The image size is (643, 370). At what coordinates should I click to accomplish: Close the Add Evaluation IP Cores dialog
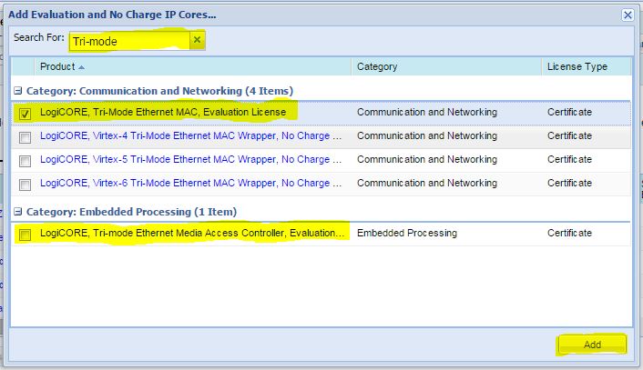tap(628, 15)
